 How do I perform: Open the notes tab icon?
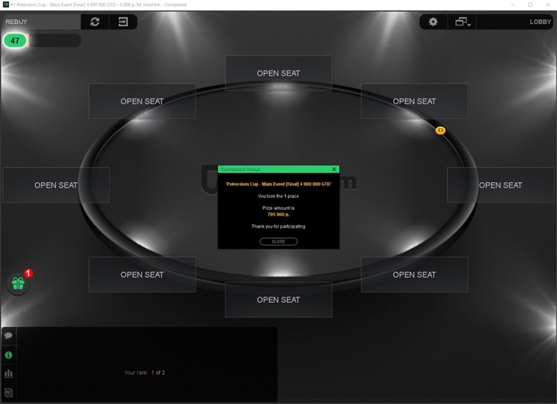pos(9,393)
